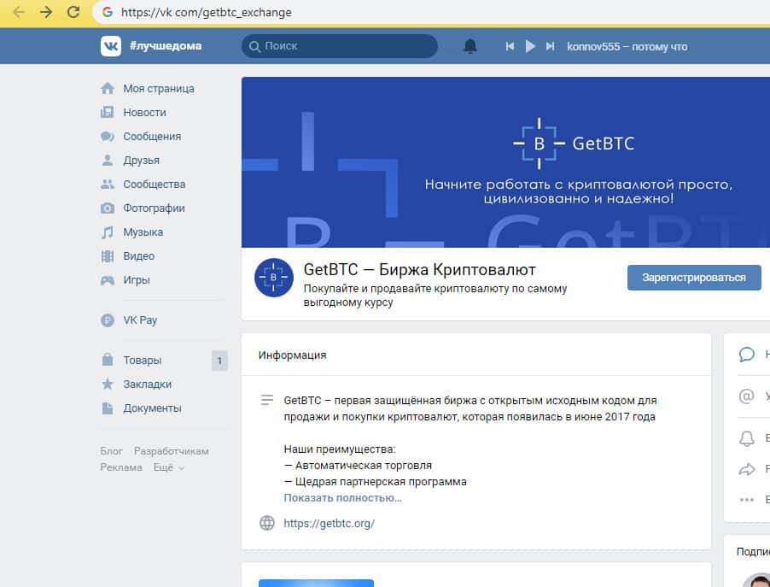The height and width of the screenshot is (587, 770).
Task: Reload the page with the refresh icon
Action: tap(73, 12)
